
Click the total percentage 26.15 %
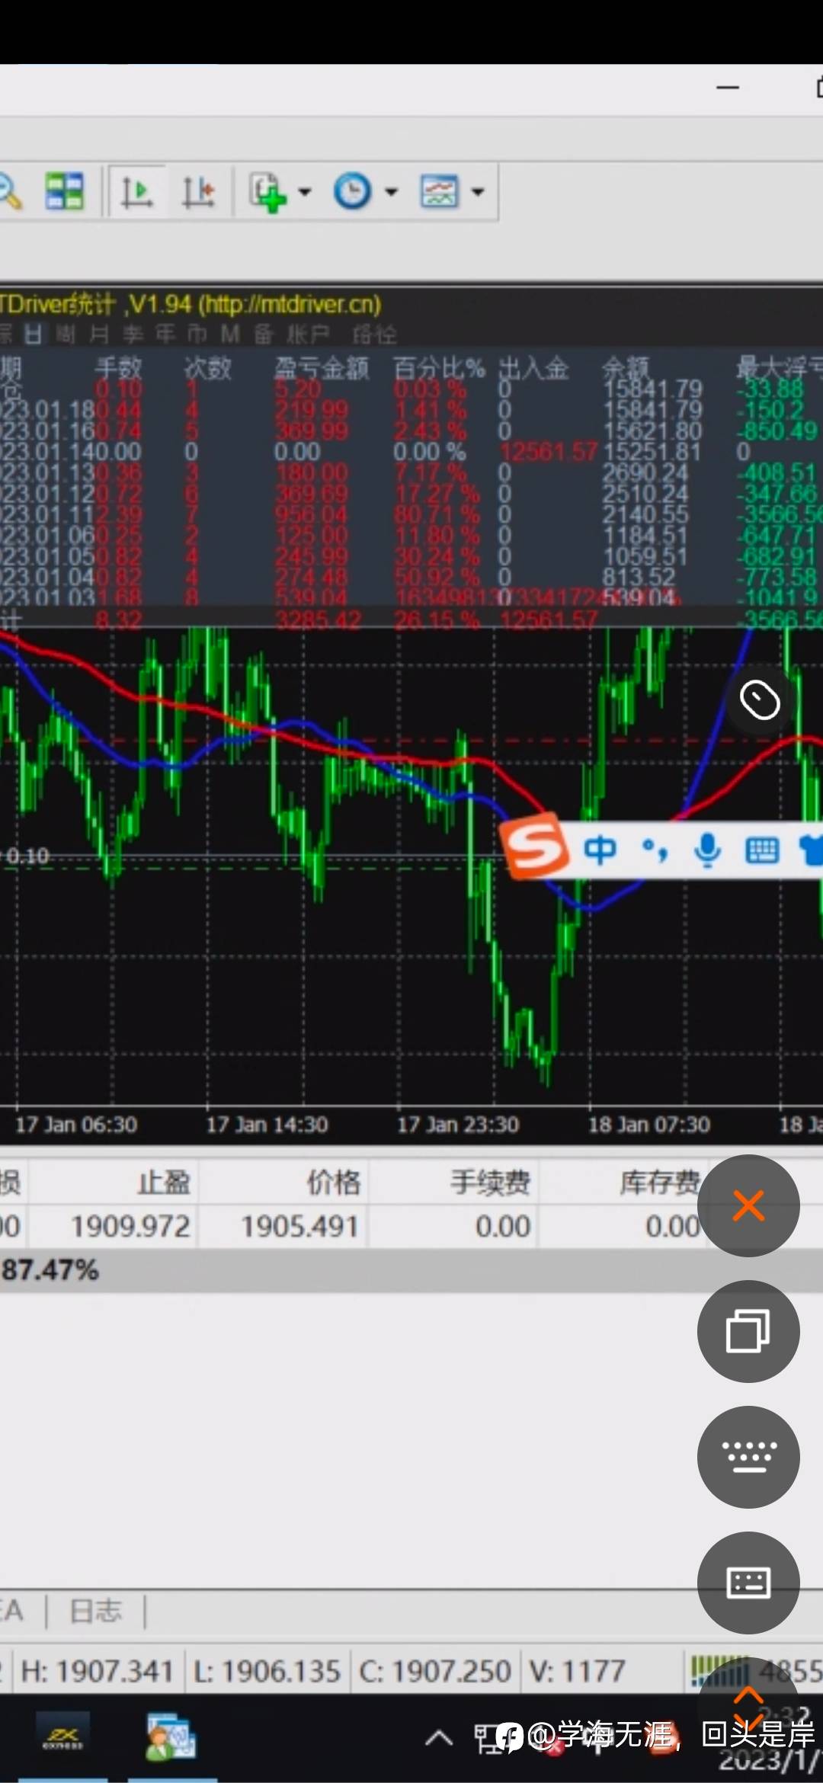pyautogui.click(x=437, y=619)
